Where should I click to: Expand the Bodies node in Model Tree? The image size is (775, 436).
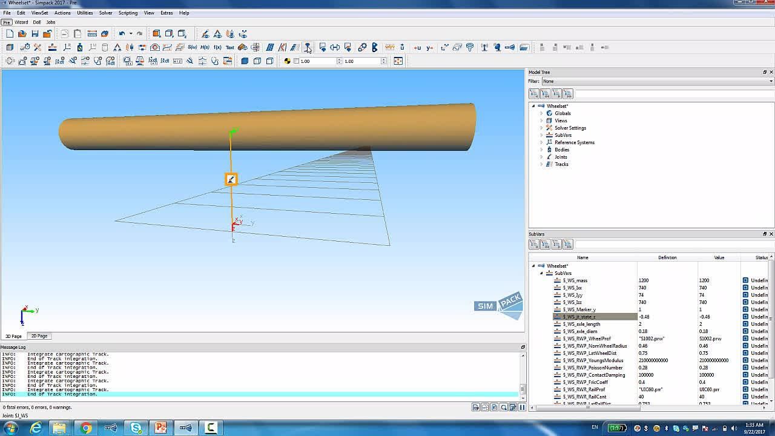pos(542,150)
